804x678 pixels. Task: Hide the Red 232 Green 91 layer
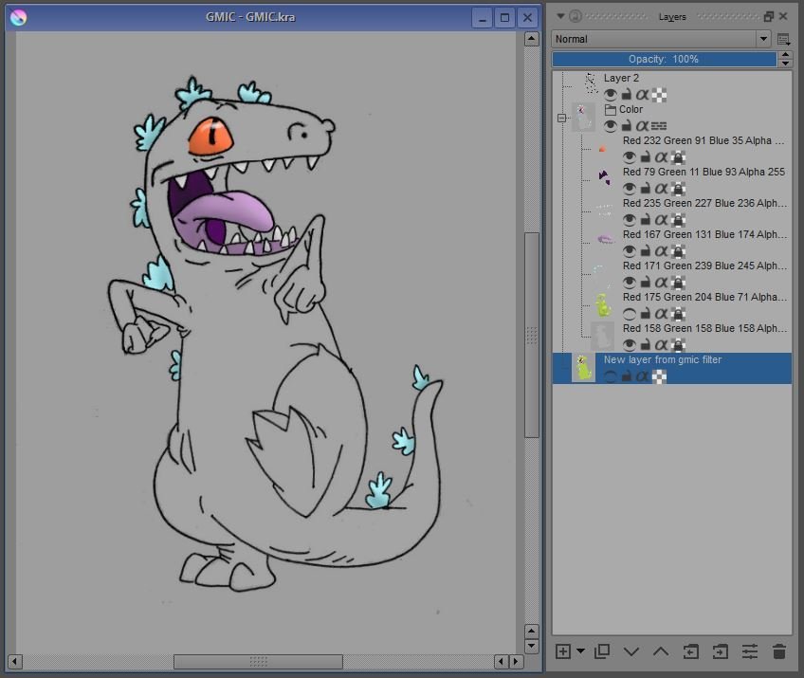coord(630,156)
